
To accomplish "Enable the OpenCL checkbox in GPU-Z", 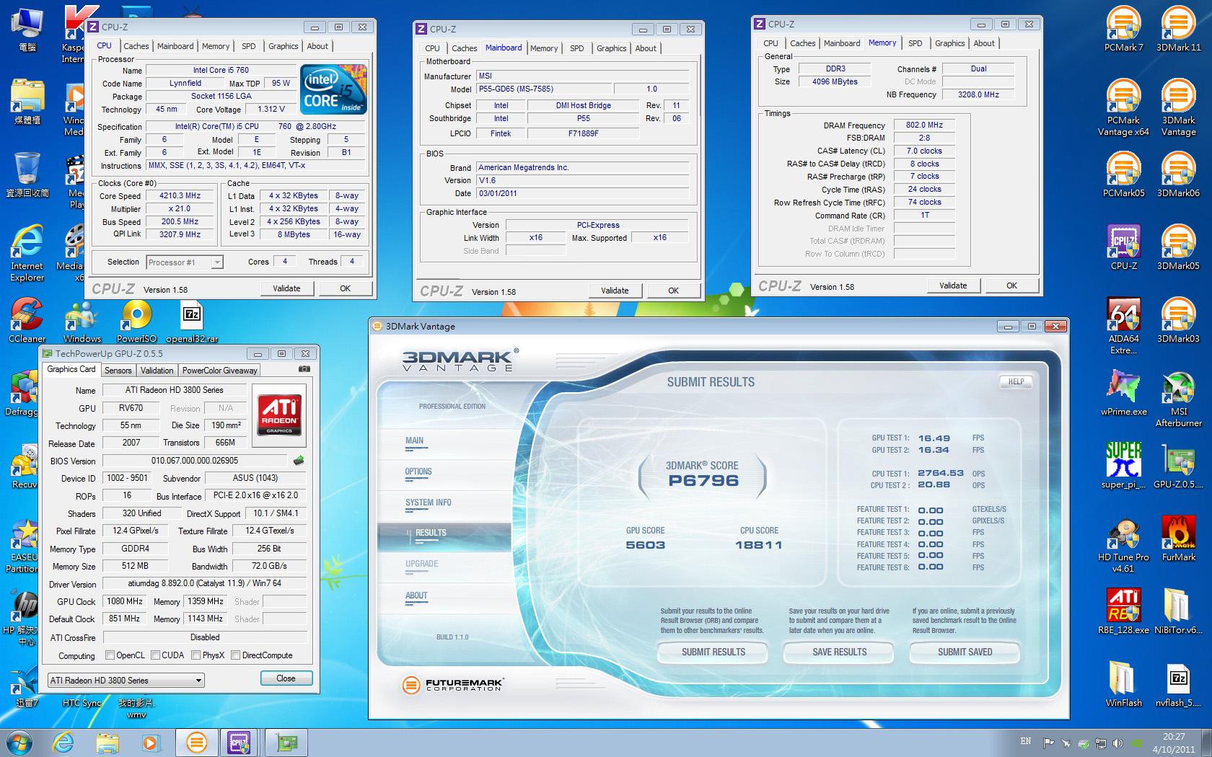I will [110, 655].
